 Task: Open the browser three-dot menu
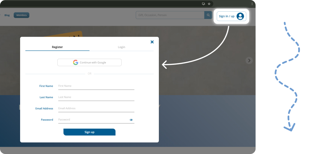[x=252, y=4]
